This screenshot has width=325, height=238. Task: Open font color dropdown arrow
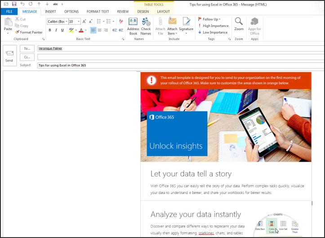coord(86,30)
